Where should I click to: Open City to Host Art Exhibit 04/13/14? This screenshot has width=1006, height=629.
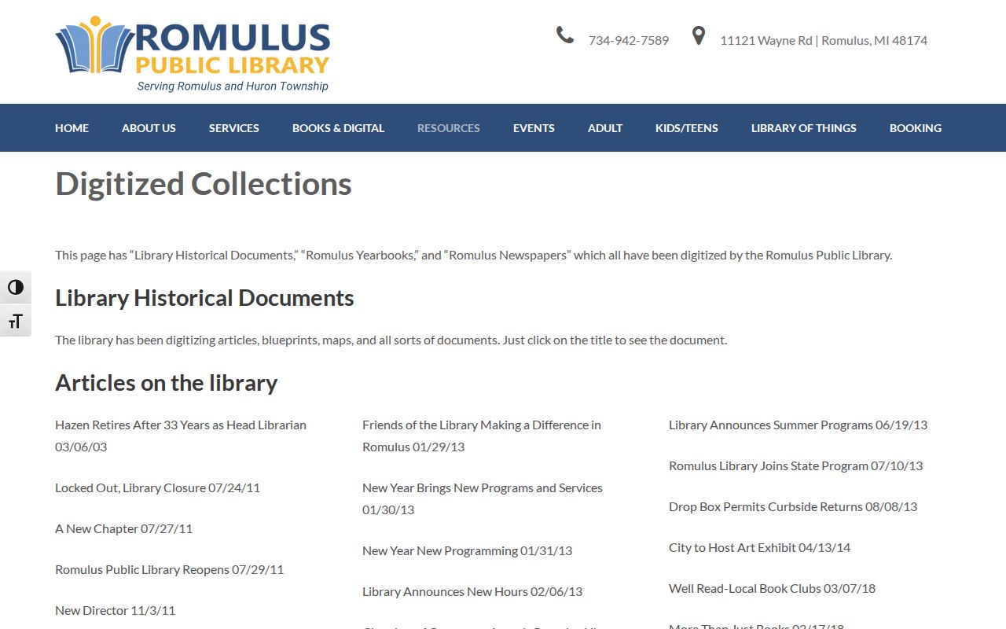[x=759, y=547]
